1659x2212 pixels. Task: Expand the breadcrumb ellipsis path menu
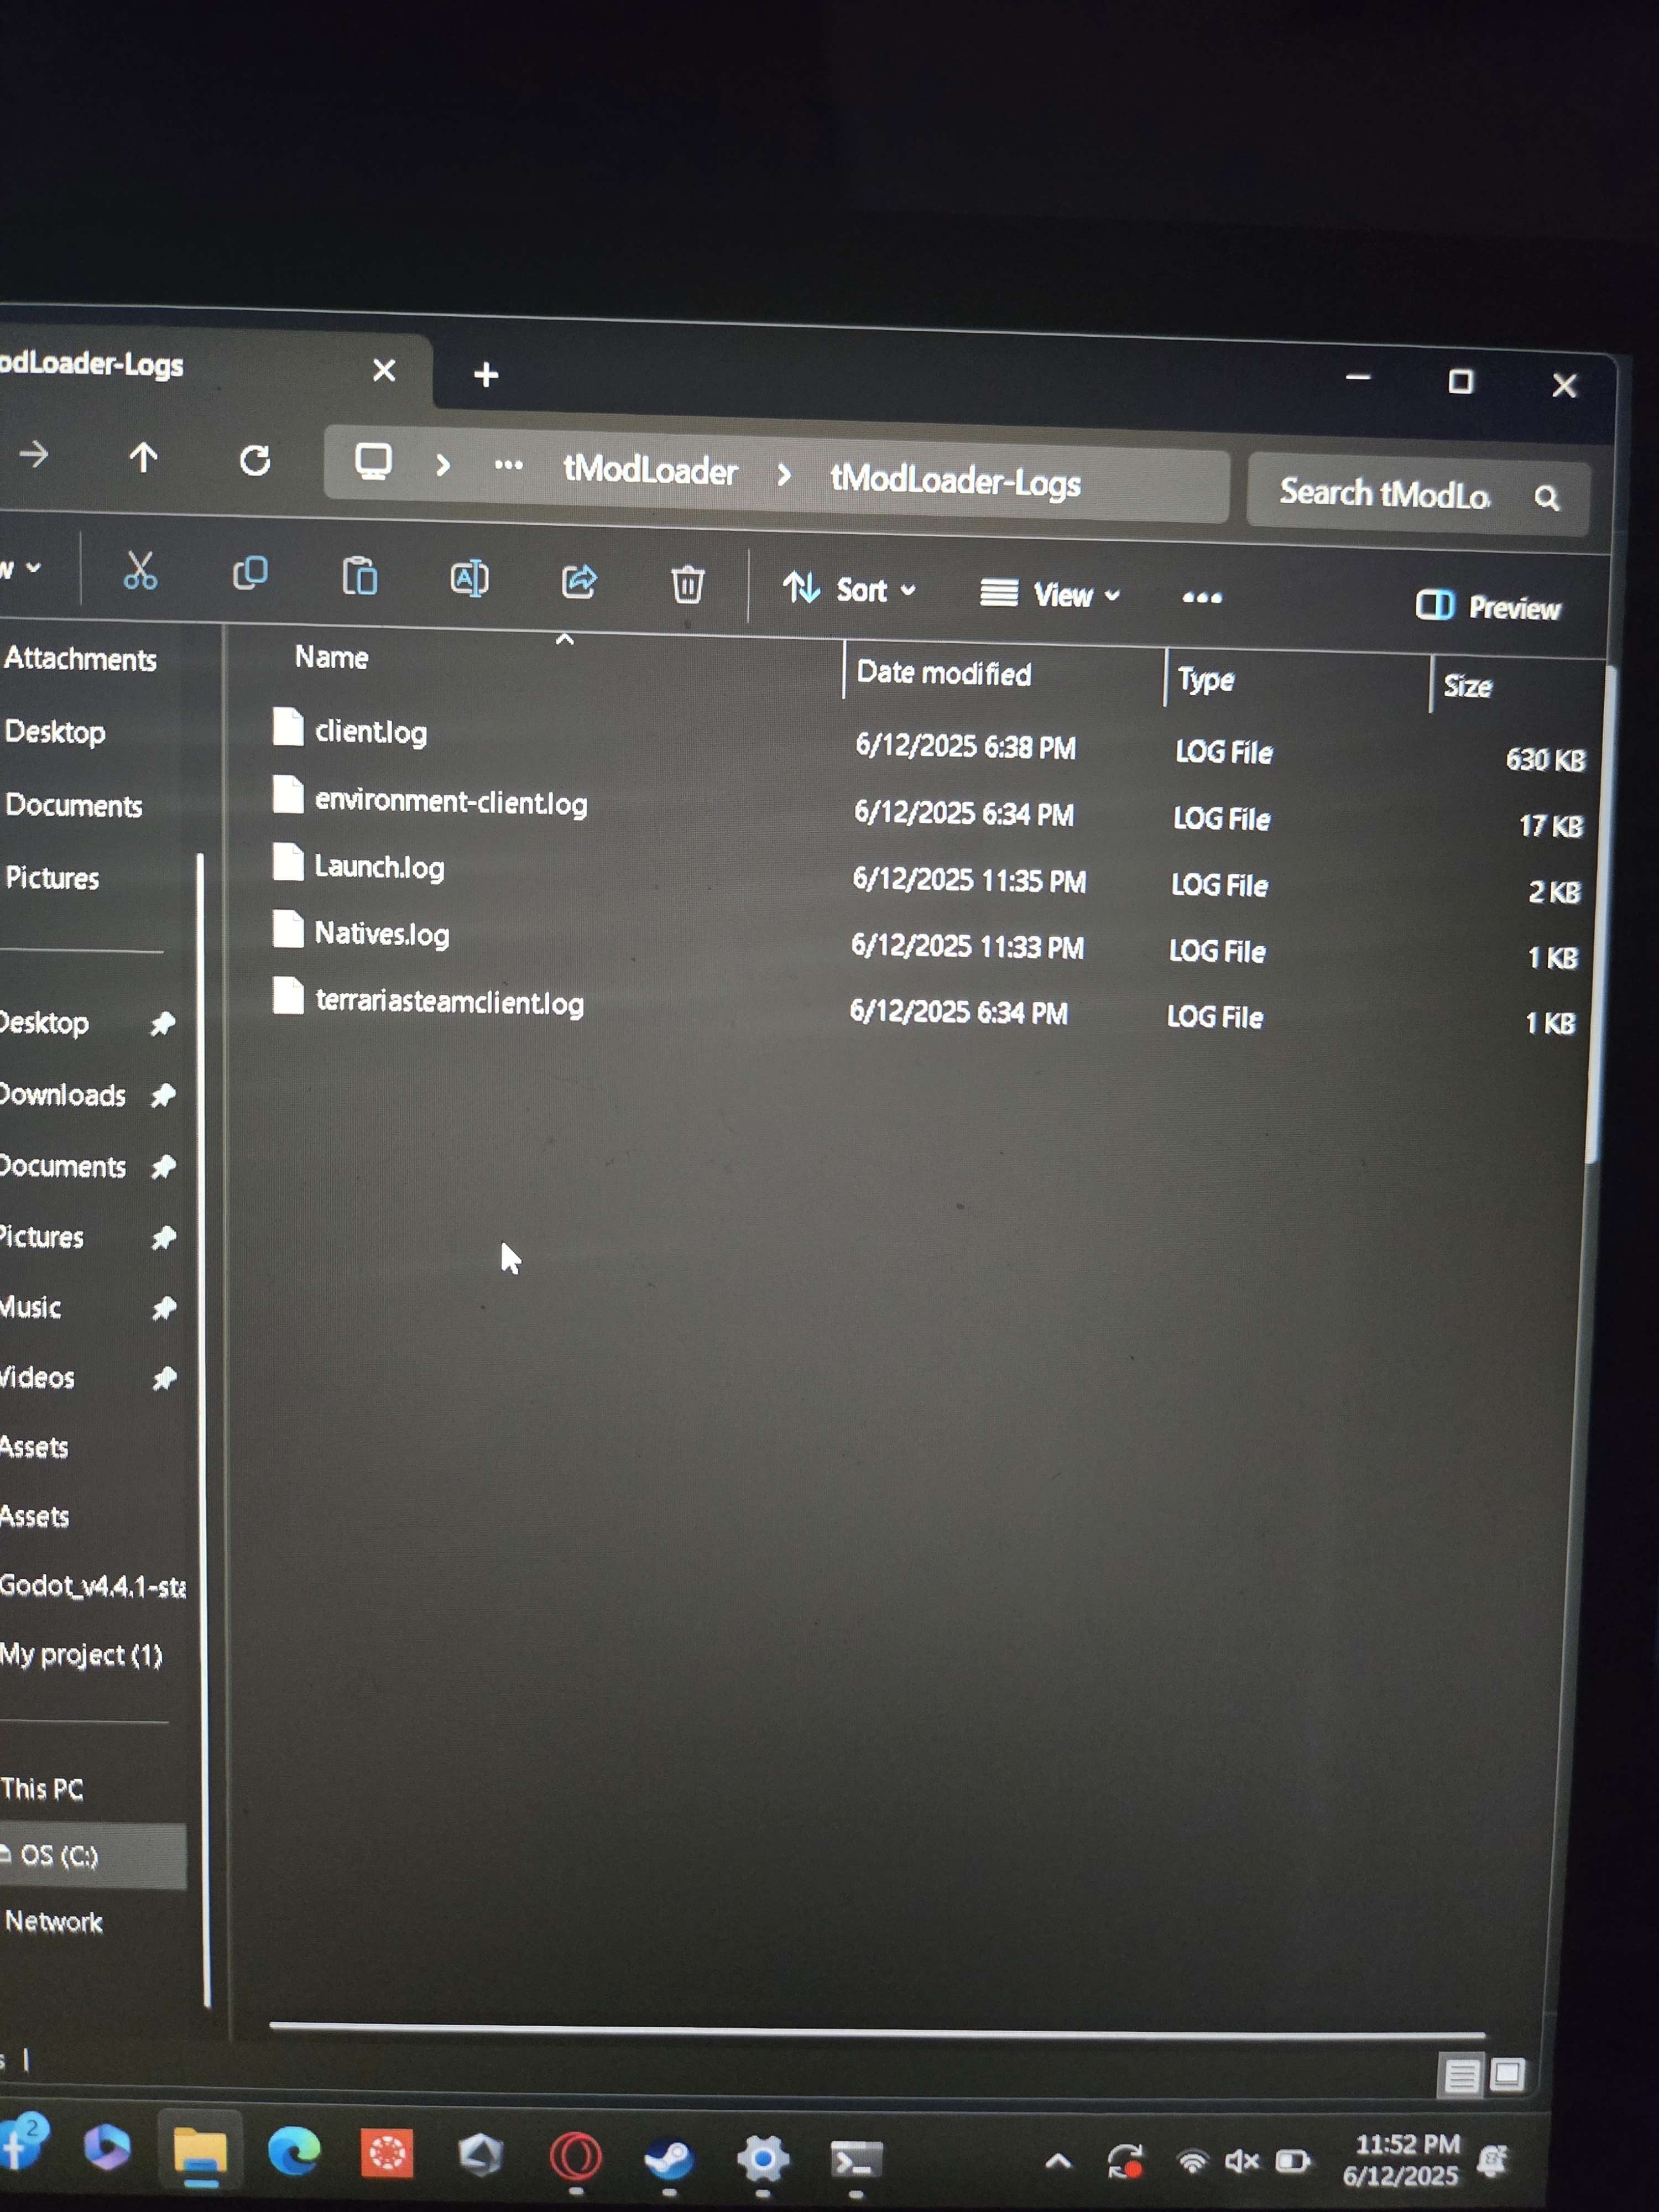[508, 465]
